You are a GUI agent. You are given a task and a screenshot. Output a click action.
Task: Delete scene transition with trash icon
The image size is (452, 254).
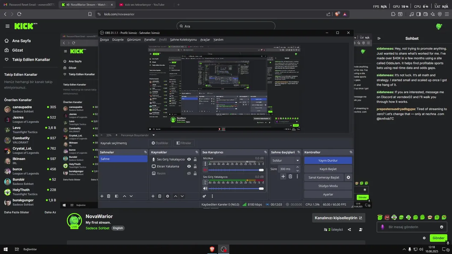[290, 176]
